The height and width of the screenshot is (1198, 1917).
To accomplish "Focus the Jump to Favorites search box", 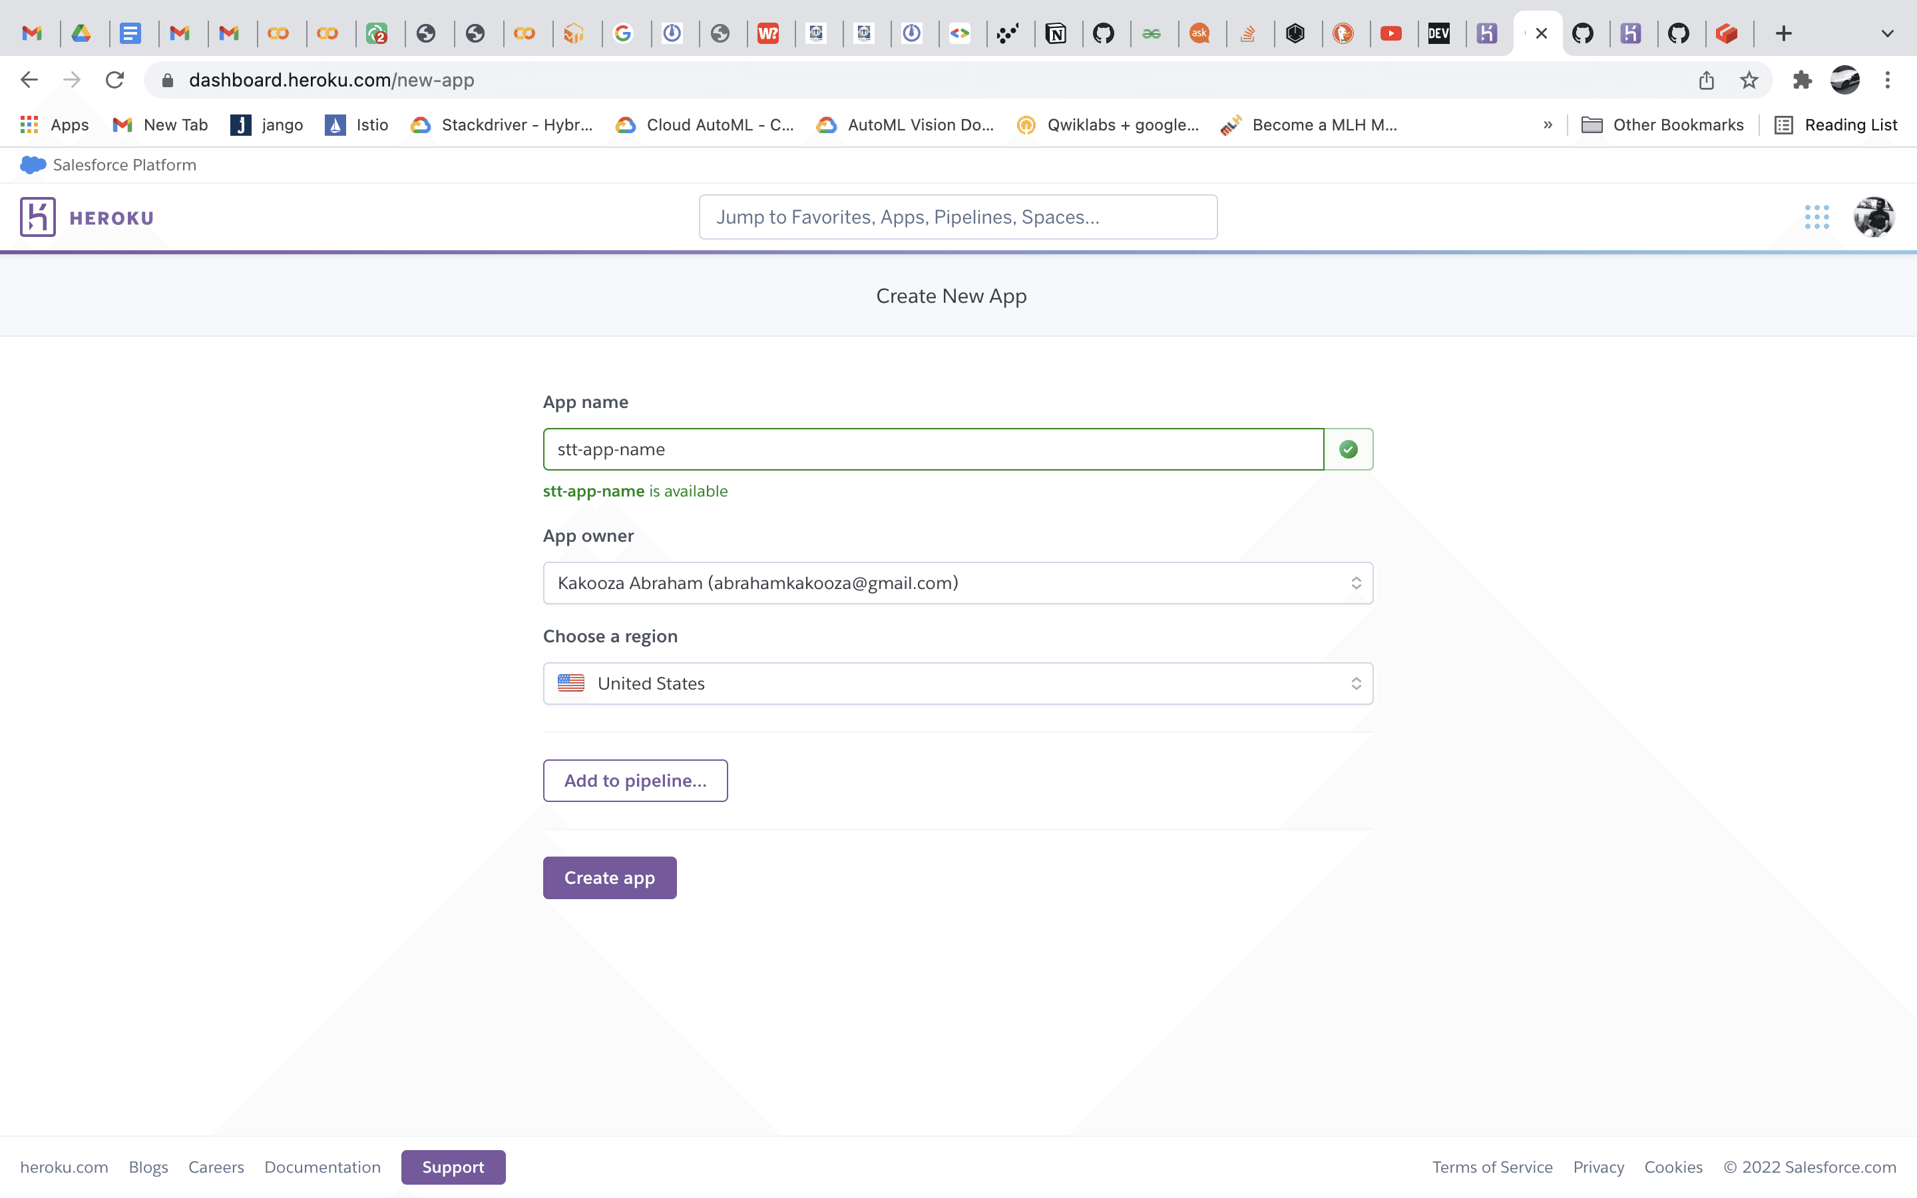I will 957,217.
